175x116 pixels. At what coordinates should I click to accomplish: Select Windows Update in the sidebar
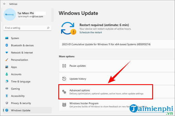(27, 110)
